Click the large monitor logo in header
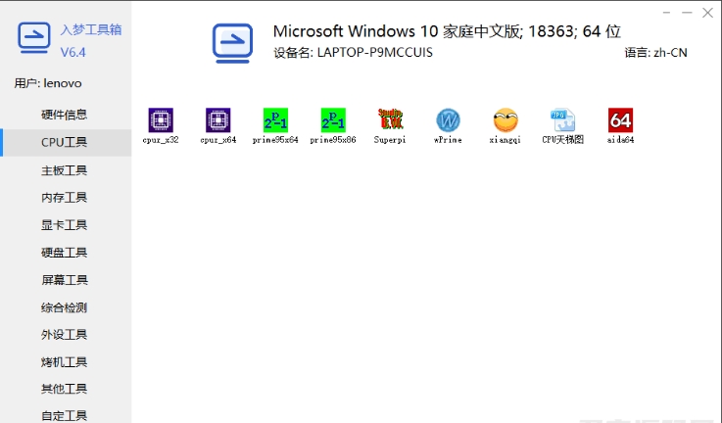722x423 pixels. click(232, 43)
